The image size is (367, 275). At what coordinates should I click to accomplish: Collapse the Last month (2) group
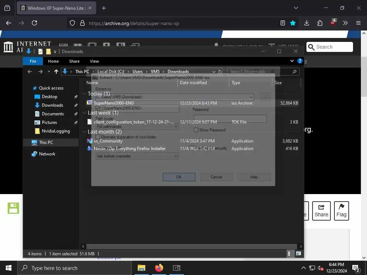coord(84,132)
